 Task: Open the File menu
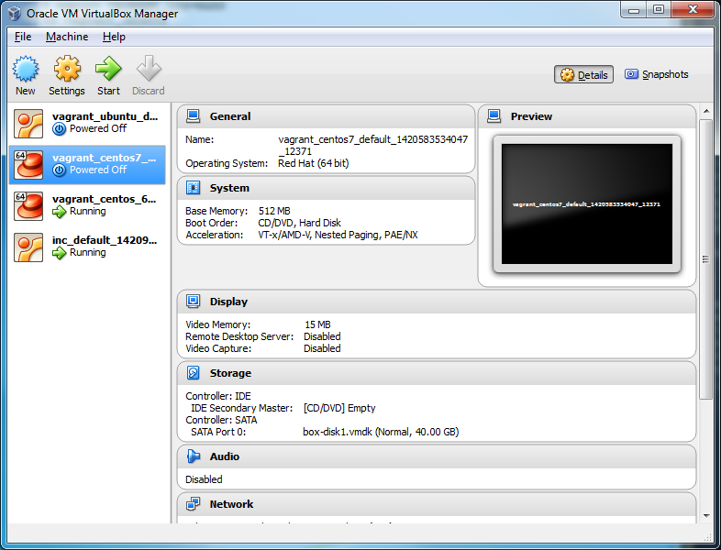click(x=23, y=37)
